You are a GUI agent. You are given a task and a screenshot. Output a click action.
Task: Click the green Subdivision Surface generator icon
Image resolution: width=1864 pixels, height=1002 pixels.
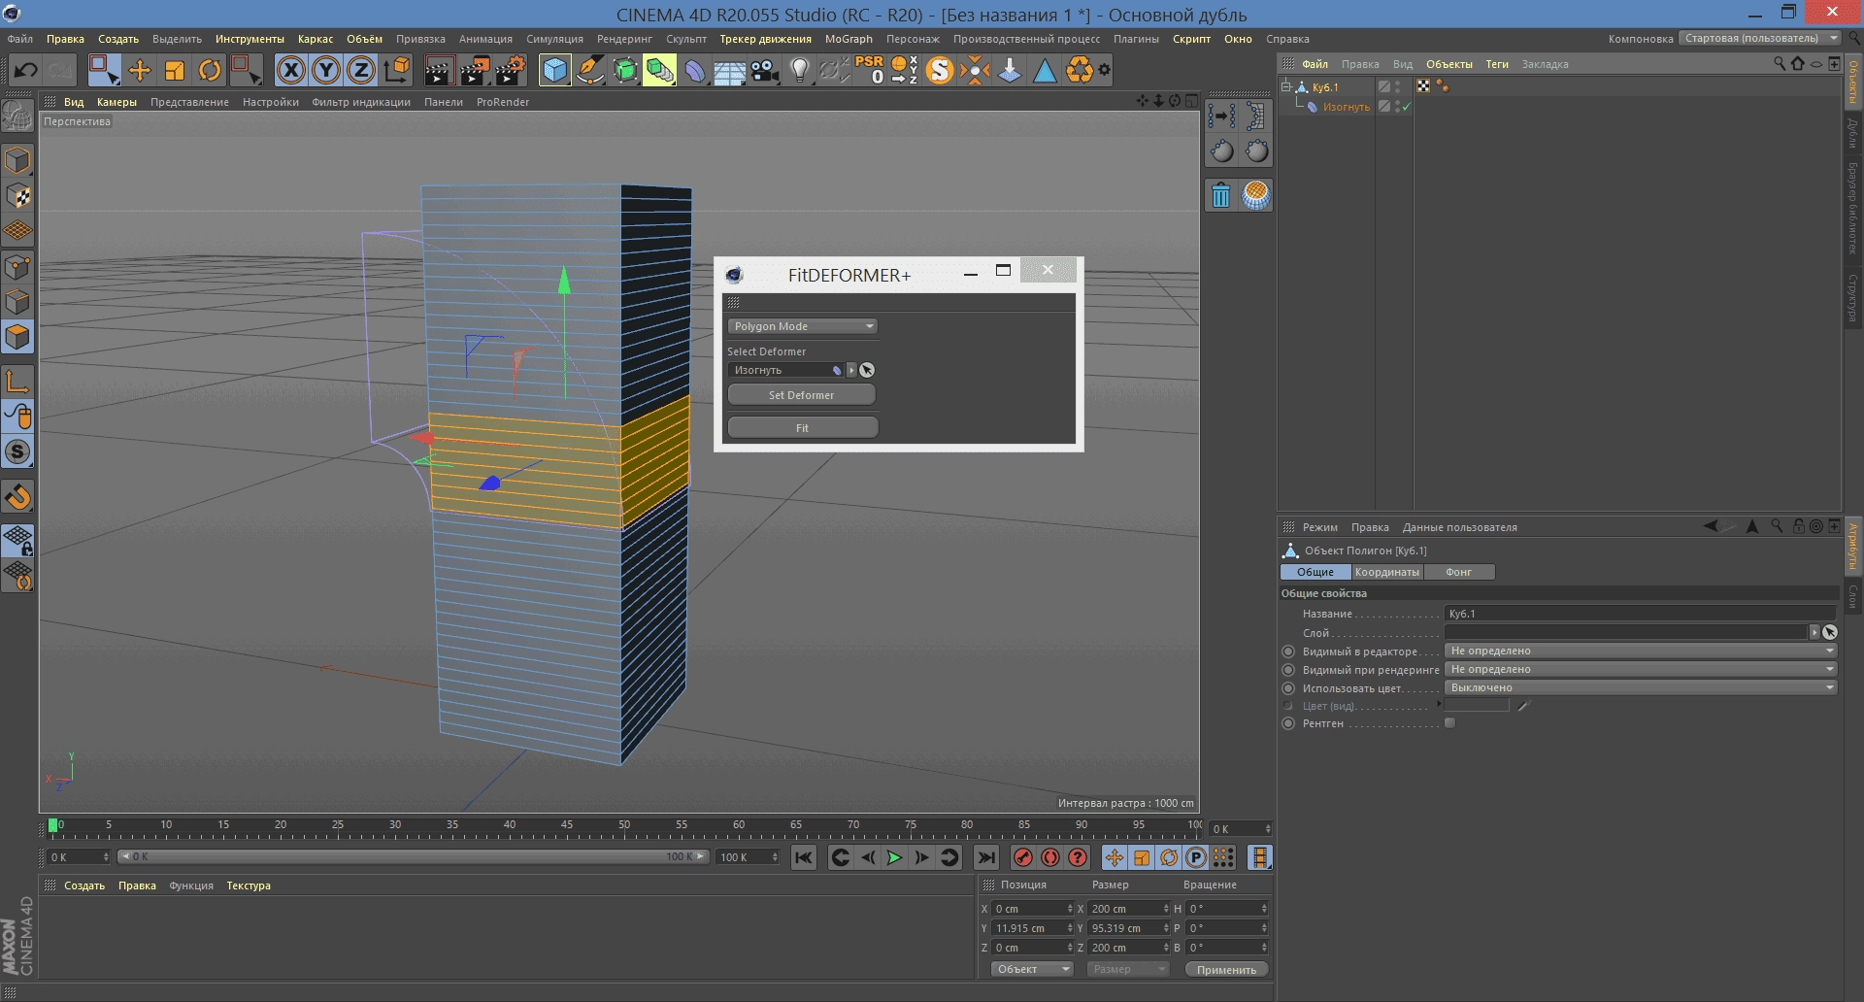[x=625, y=70]
